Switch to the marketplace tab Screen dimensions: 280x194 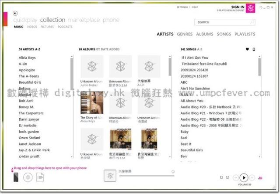tap(84, 20)
